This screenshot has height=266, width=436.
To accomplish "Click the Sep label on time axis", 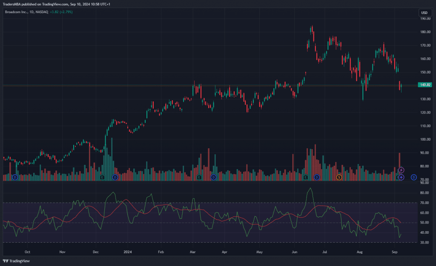I will click(x=394, y=252).
